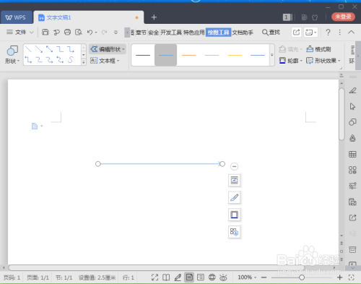Viewport: 361px width, 284px height.
Task: Switch to web layout view in status bar
Action: click(x=212, y=277)
